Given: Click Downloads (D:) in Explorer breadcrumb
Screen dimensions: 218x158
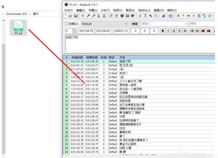Looking at the screenshot, I should click(x=17, y=14).
